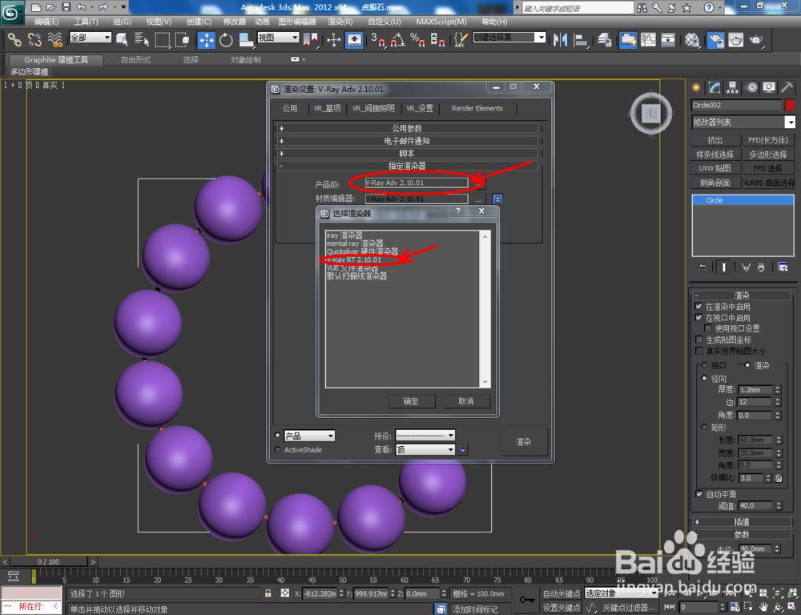The width and height of the screenshot is (801, 615).
Task: Open the '全部' selection filter dropdown
Action: 91,38
